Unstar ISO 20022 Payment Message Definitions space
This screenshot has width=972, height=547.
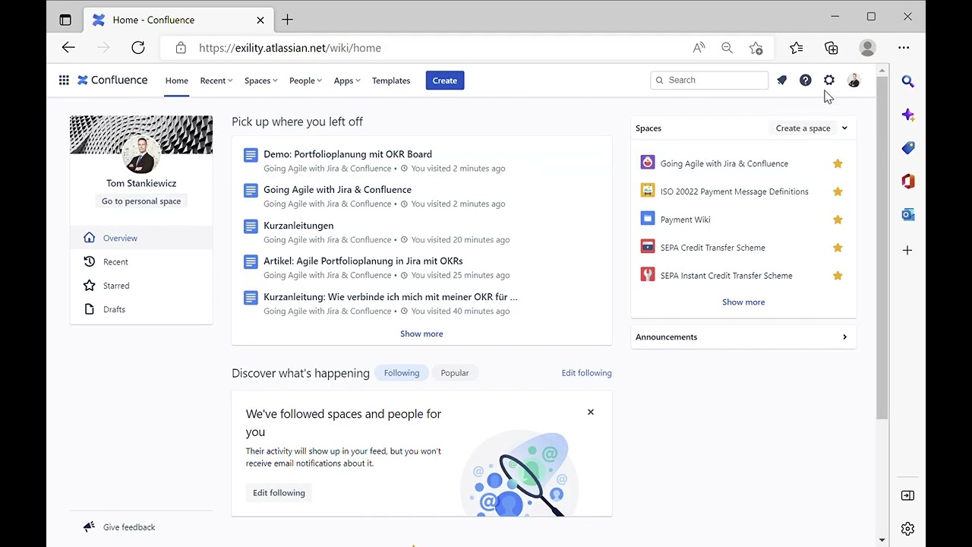838,191
